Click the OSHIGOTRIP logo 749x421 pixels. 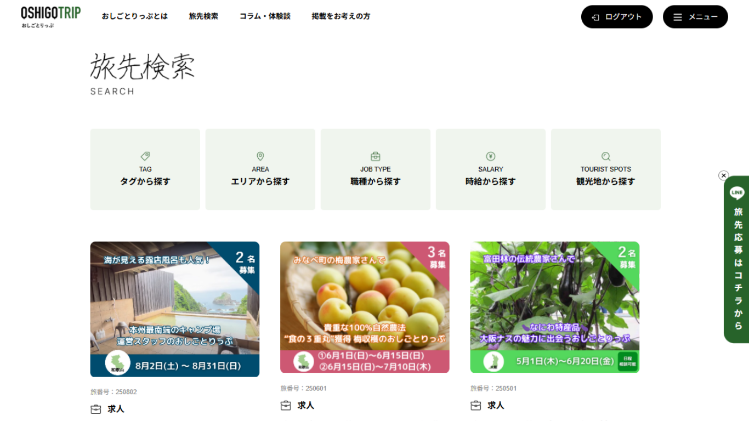(x=51, y=16)
